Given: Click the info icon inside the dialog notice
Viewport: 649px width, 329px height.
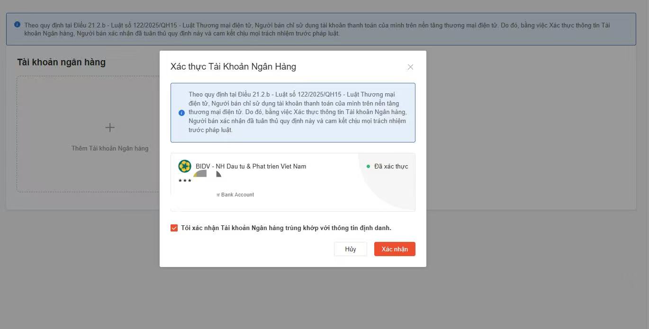Looking at the screenshot, I should 181,113.
